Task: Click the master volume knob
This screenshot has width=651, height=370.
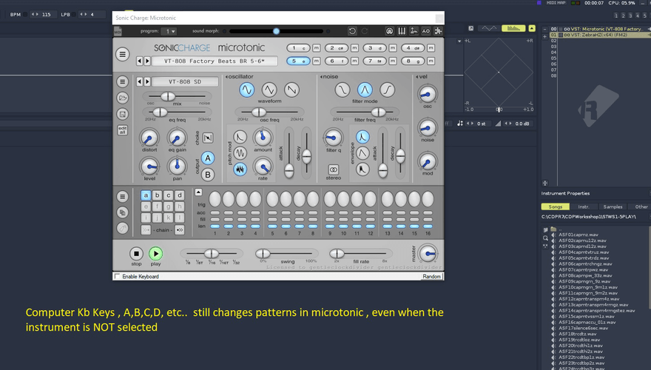Action: click(428, 253)
